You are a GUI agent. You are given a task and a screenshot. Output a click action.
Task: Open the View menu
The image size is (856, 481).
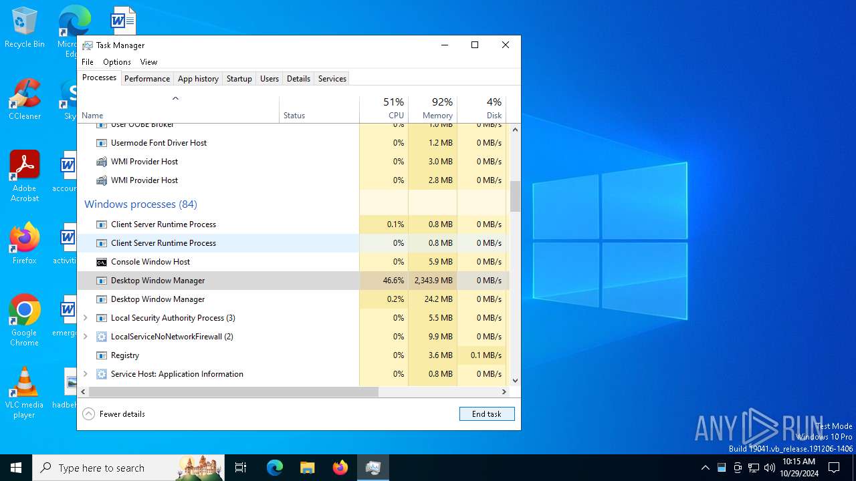click(x=148, y=62)
